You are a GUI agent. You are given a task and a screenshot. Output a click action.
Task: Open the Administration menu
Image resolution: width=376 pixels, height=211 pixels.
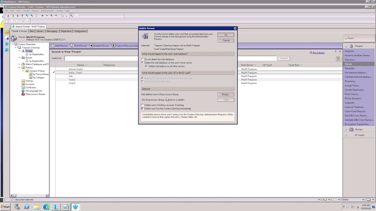(48, 11)
